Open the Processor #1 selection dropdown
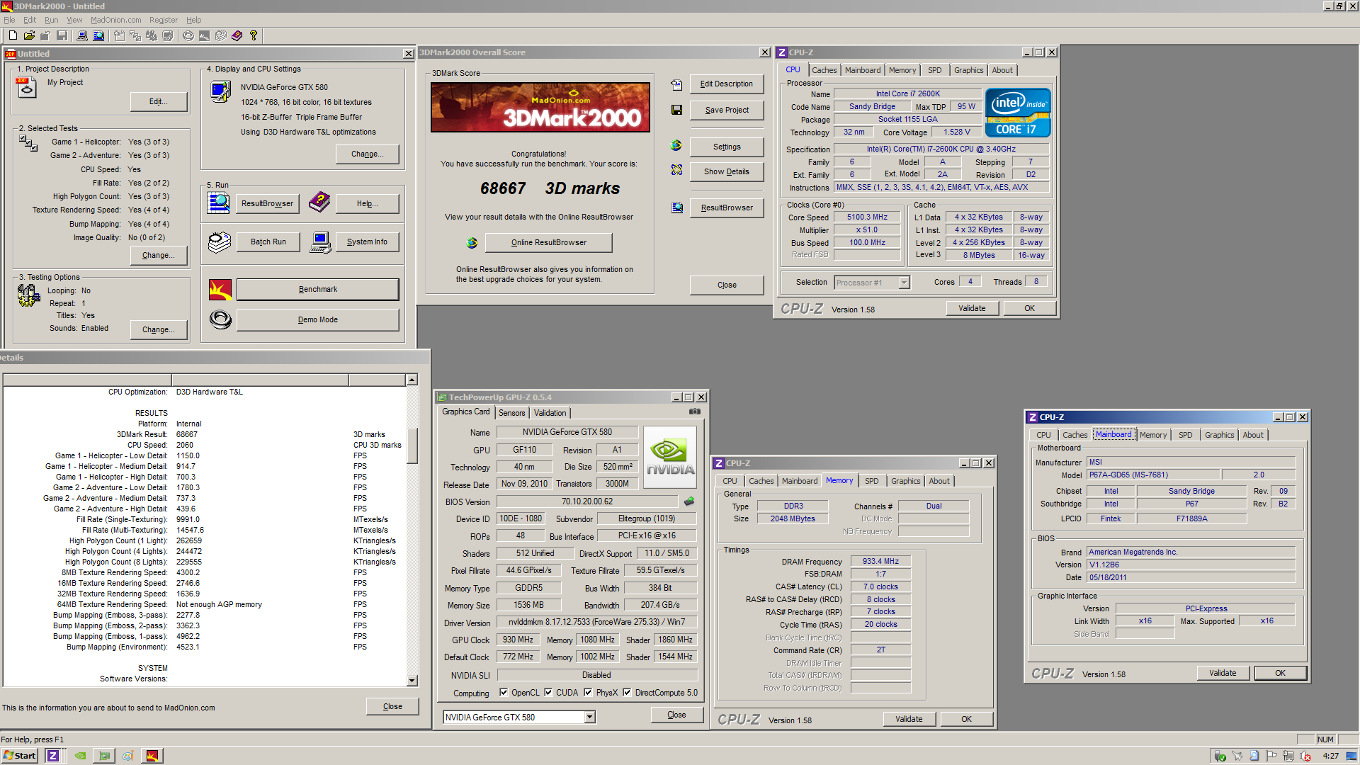Viewport: 1360px width, 765px height. pyautogui.click(x=904, y=283)
